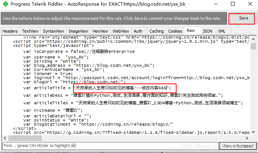Click the closing </script> tag line
Image resolution: width=258 pixels, height=153 pixels.
[24, 128]
